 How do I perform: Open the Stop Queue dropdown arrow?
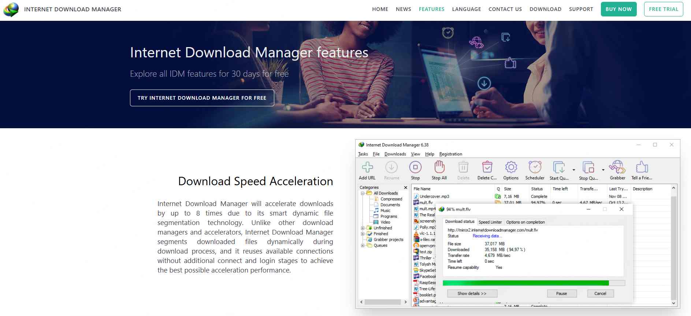pyautogui.click(x=603, y=170)
